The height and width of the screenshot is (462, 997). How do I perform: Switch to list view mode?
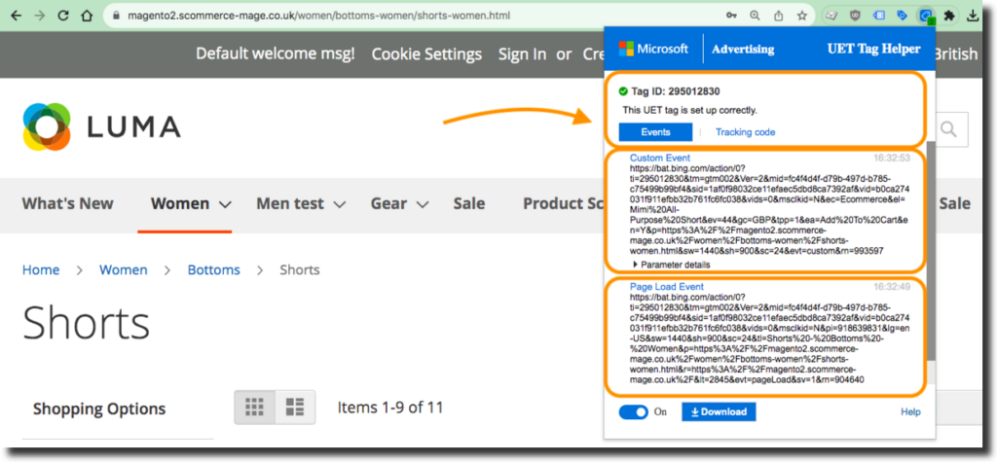[x=293, y=408]
